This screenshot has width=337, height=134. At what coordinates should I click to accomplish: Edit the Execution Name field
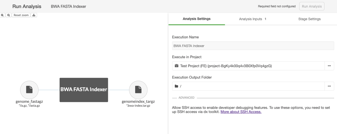(253, 46)
